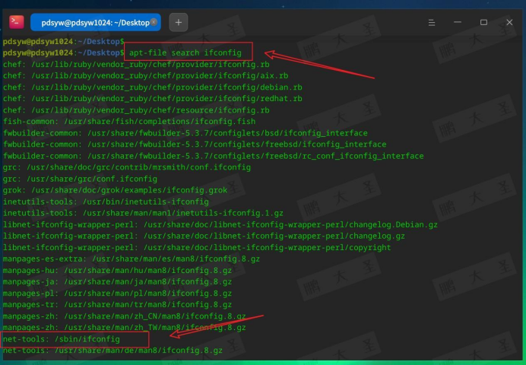Click the grc mrsmith/conf.ifconfig line
Viewport: 526px width, 365px height.
[x=127, y=167]
